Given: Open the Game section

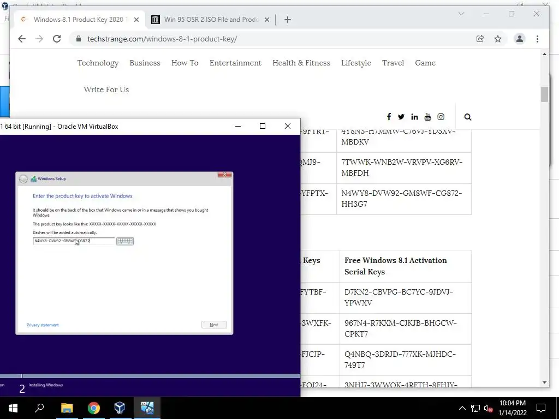Looking at the screenshot, I should tap(425, 63).
